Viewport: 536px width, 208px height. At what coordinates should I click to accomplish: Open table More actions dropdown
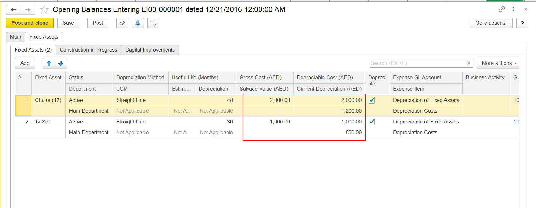(498, 63)
